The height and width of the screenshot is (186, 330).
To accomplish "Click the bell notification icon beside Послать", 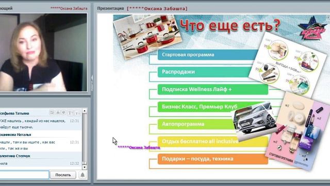I will pyautogui.click(x=82, y=175).
